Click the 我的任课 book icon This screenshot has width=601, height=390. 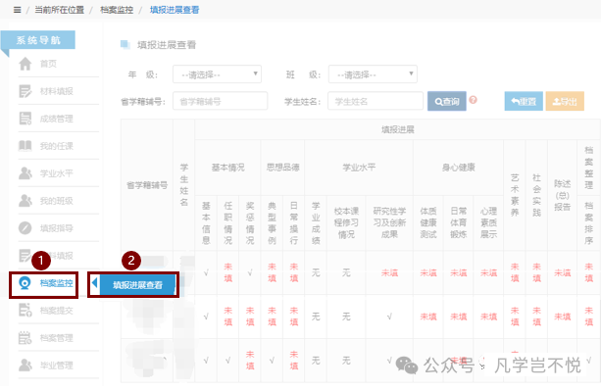(25, 146)
